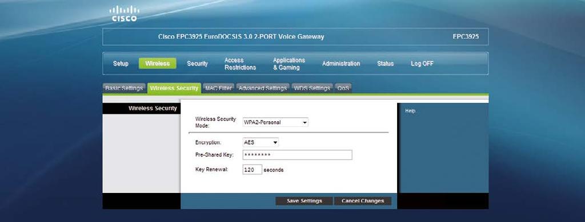The image size is (585, 222).
Task: Open the Advanced Settings tab
Action: coord(263,88)
